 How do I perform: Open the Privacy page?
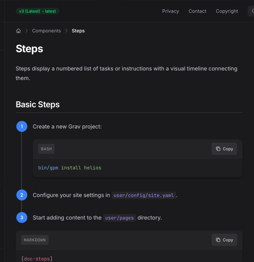coord(170,11)
